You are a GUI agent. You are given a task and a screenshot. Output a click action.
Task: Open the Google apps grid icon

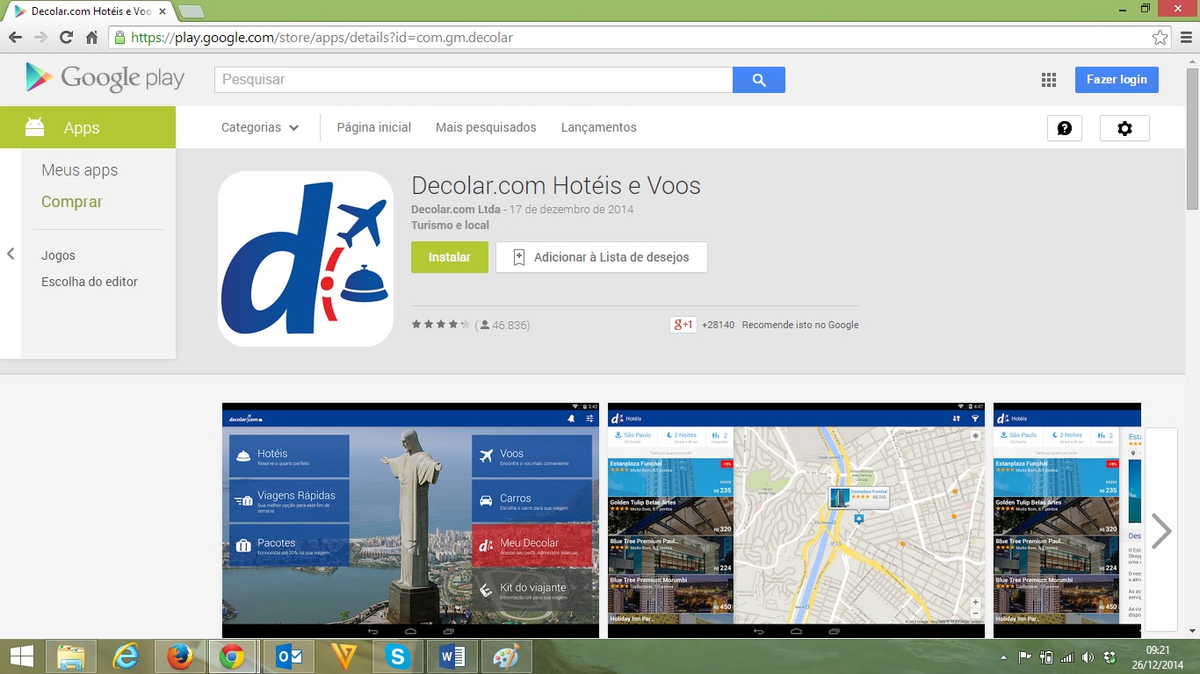coord(1048,80)
